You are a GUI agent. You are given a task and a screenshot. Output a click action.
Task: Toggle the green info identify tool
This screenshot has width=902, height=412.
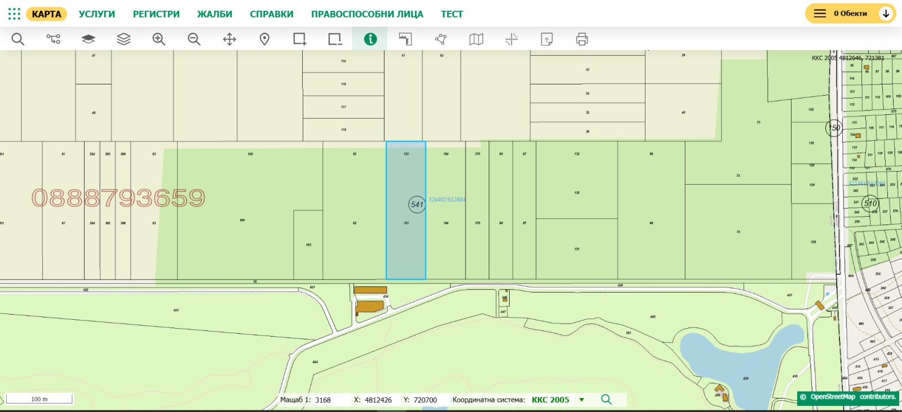point(370,39)
